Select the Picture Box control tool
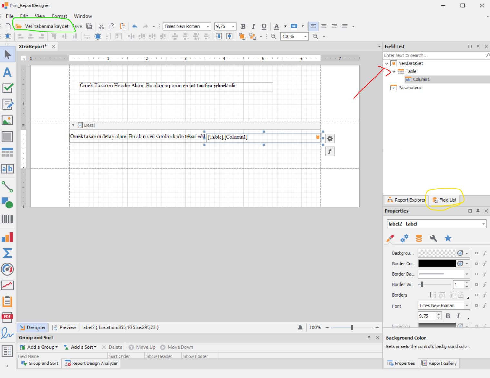 pyautogui.click(x=7, y=120)
